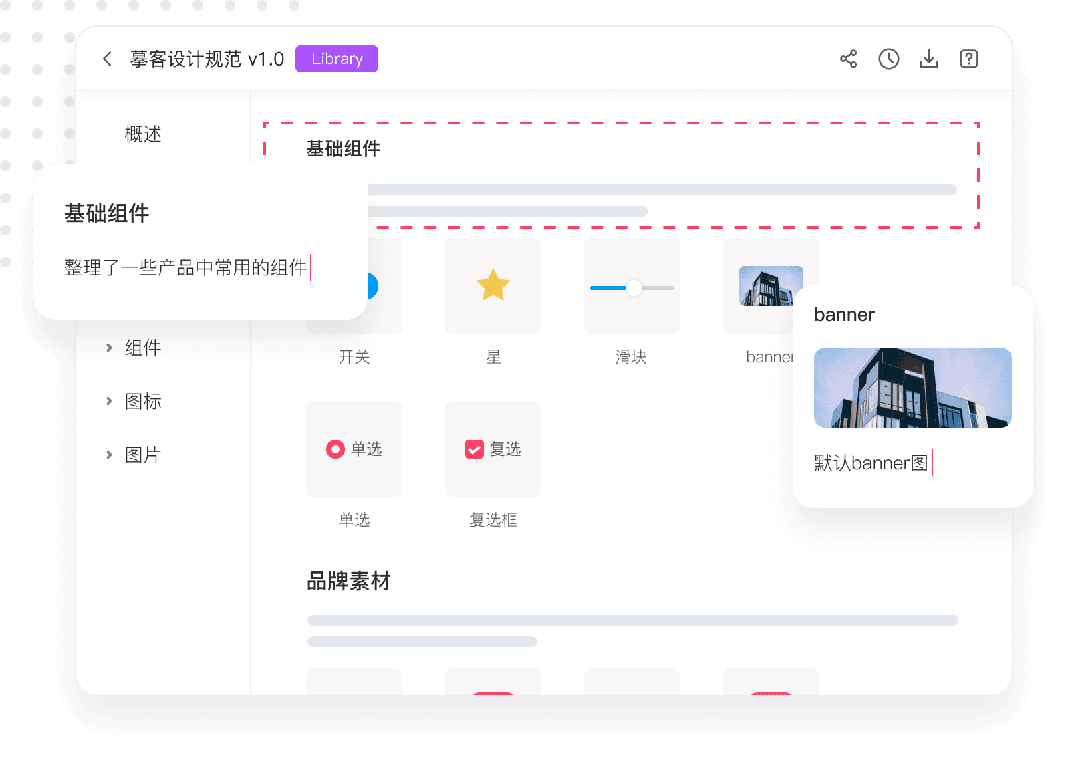Click the 滑块 slider handle
The width and height of the screenshot is (1076, 762).
click(x=634, y=288)
